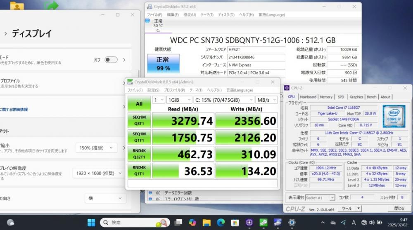Open the drive dropdown C: 15% (70/475GiB)
Viewport: 413px width, 230px height.
(224, 100)
